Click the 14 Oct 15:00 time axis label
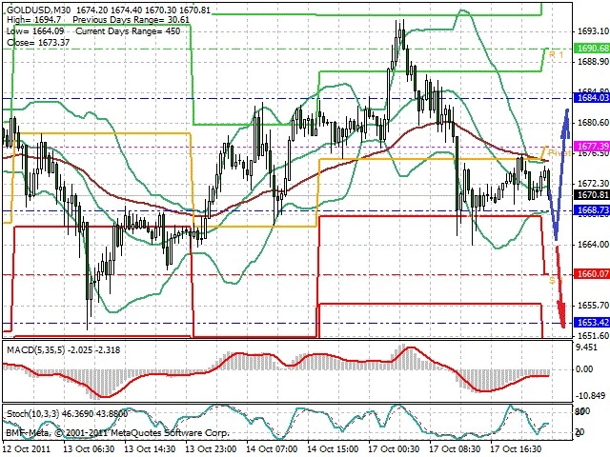Viewport: 610px width, 457px height. [x=333, y=448]
